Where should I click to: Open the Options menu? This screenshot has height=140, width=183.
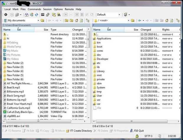coord(58,9)
